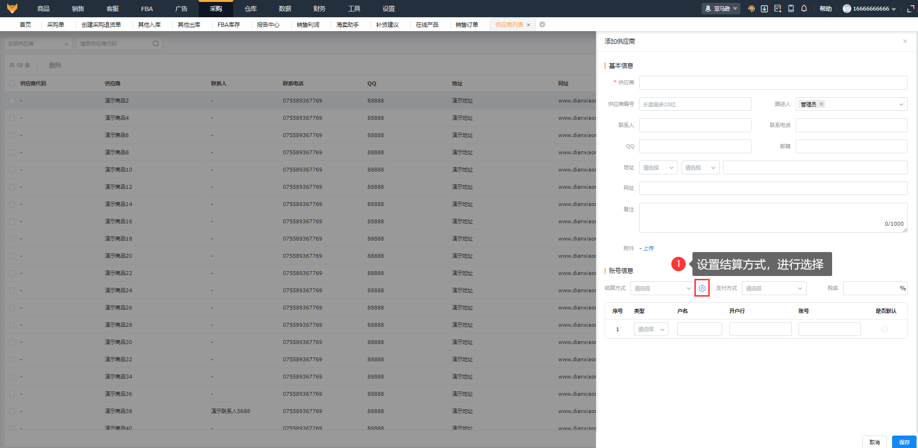The image size is (918, 448).
Task: Toggle the select-all checkbox in table header
Action: coord(12,83)
